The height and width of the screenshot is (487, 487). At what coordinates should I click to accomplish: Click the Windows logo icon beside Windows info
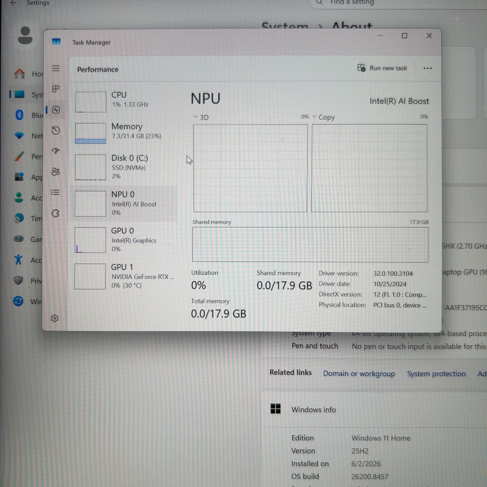275,409
